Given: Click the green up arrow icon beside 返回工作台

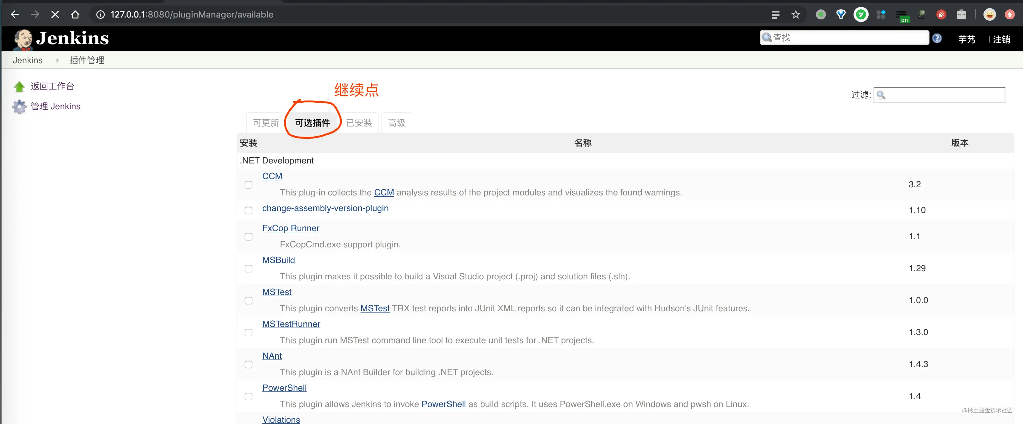Looking at the screenshot, I should tap(19, 86).
